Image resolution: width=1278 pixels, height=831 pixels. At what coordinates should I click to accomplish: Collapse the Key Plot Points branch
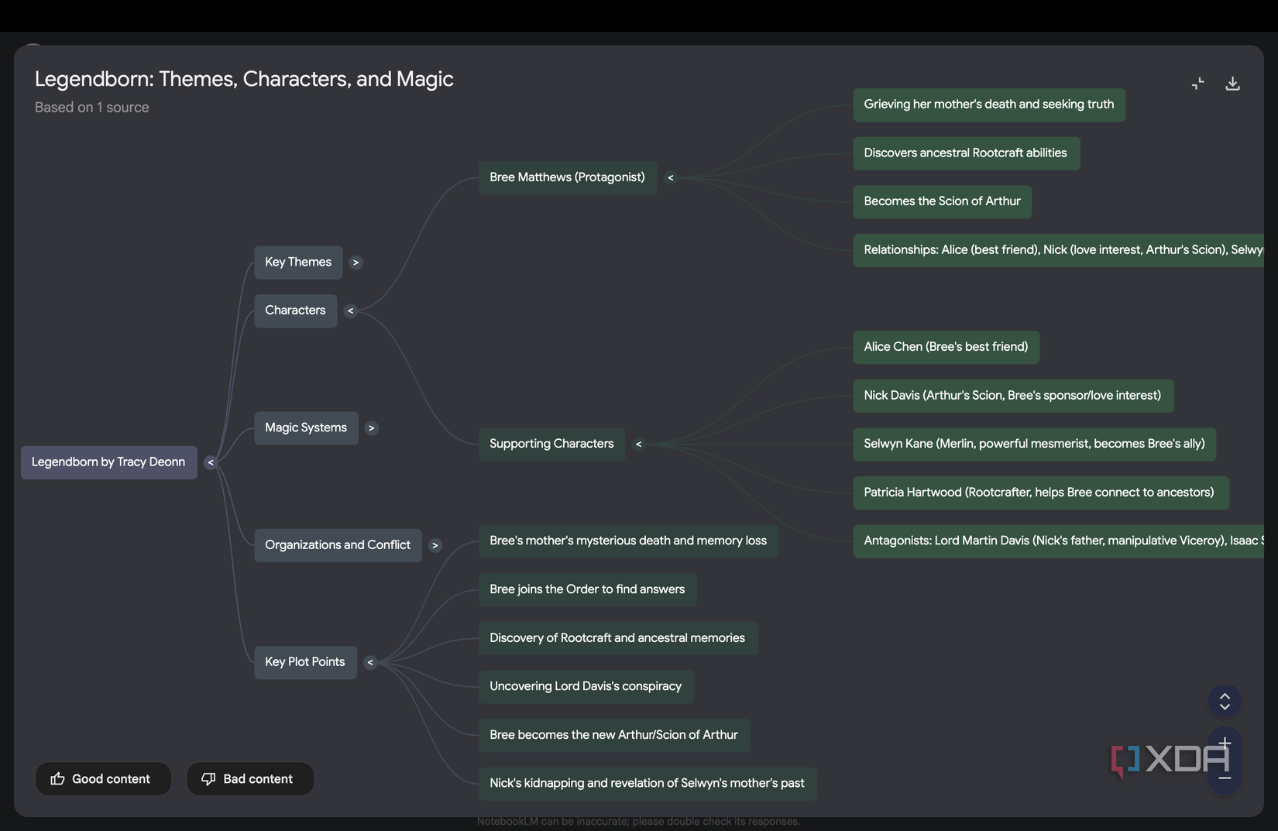(370, 662)
